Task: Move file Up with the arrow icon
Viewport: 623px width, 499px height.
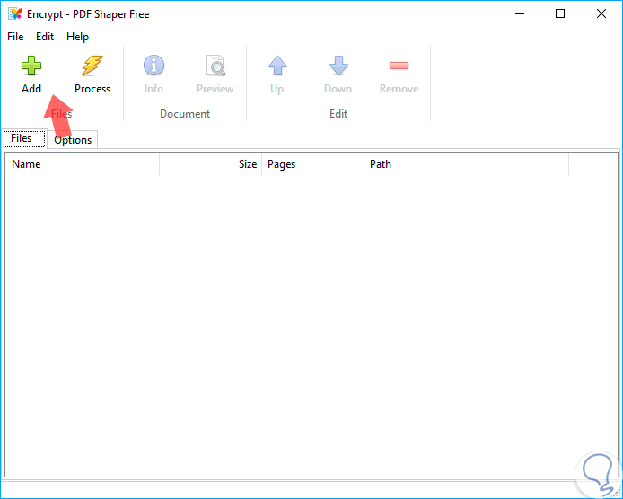Action: point(277,66)
